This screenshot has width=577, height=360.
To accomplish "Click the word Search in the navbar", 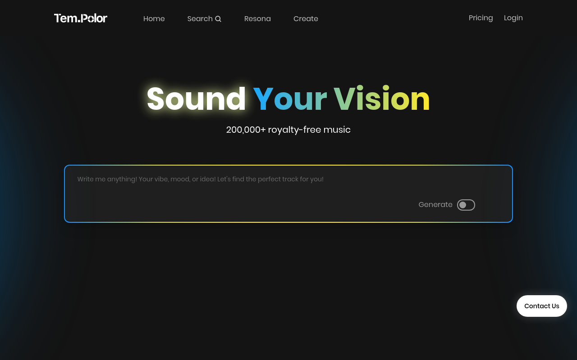I will (200, 19).
